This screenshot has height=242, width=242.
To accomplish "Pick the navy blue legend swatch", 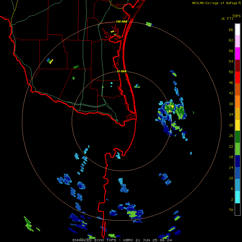I will point(237,161).
